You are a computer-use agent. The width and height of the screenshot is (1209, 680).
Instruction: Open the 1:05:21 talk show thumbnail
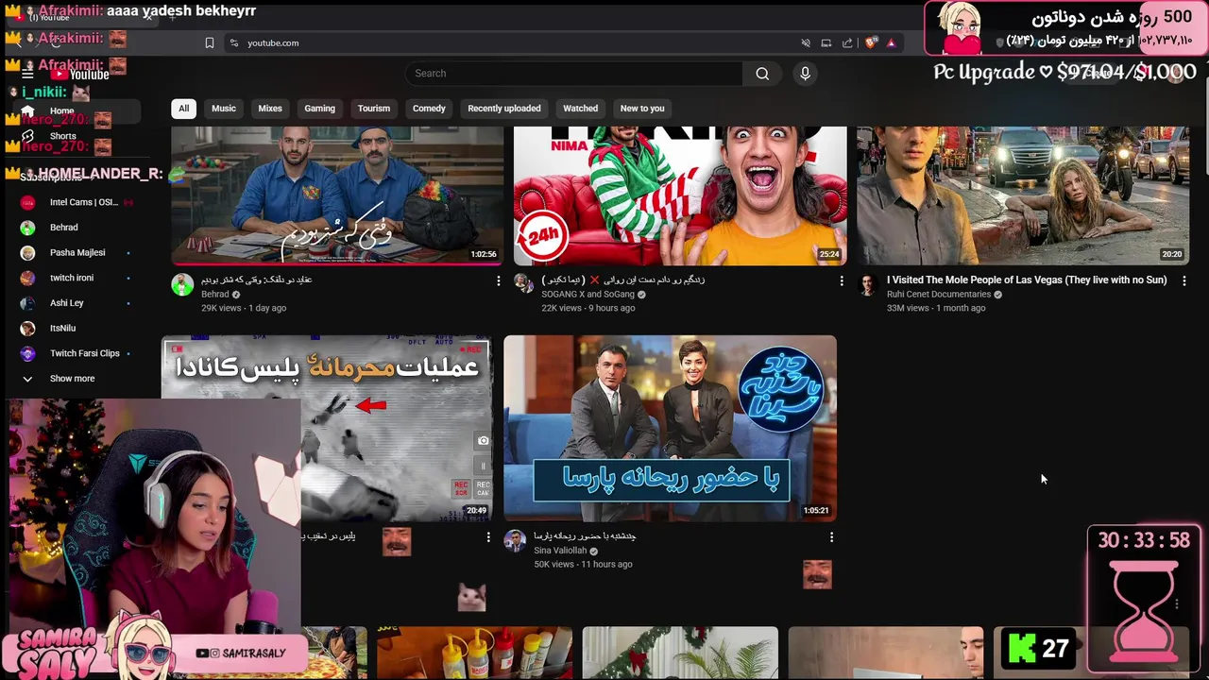point(670,428)
